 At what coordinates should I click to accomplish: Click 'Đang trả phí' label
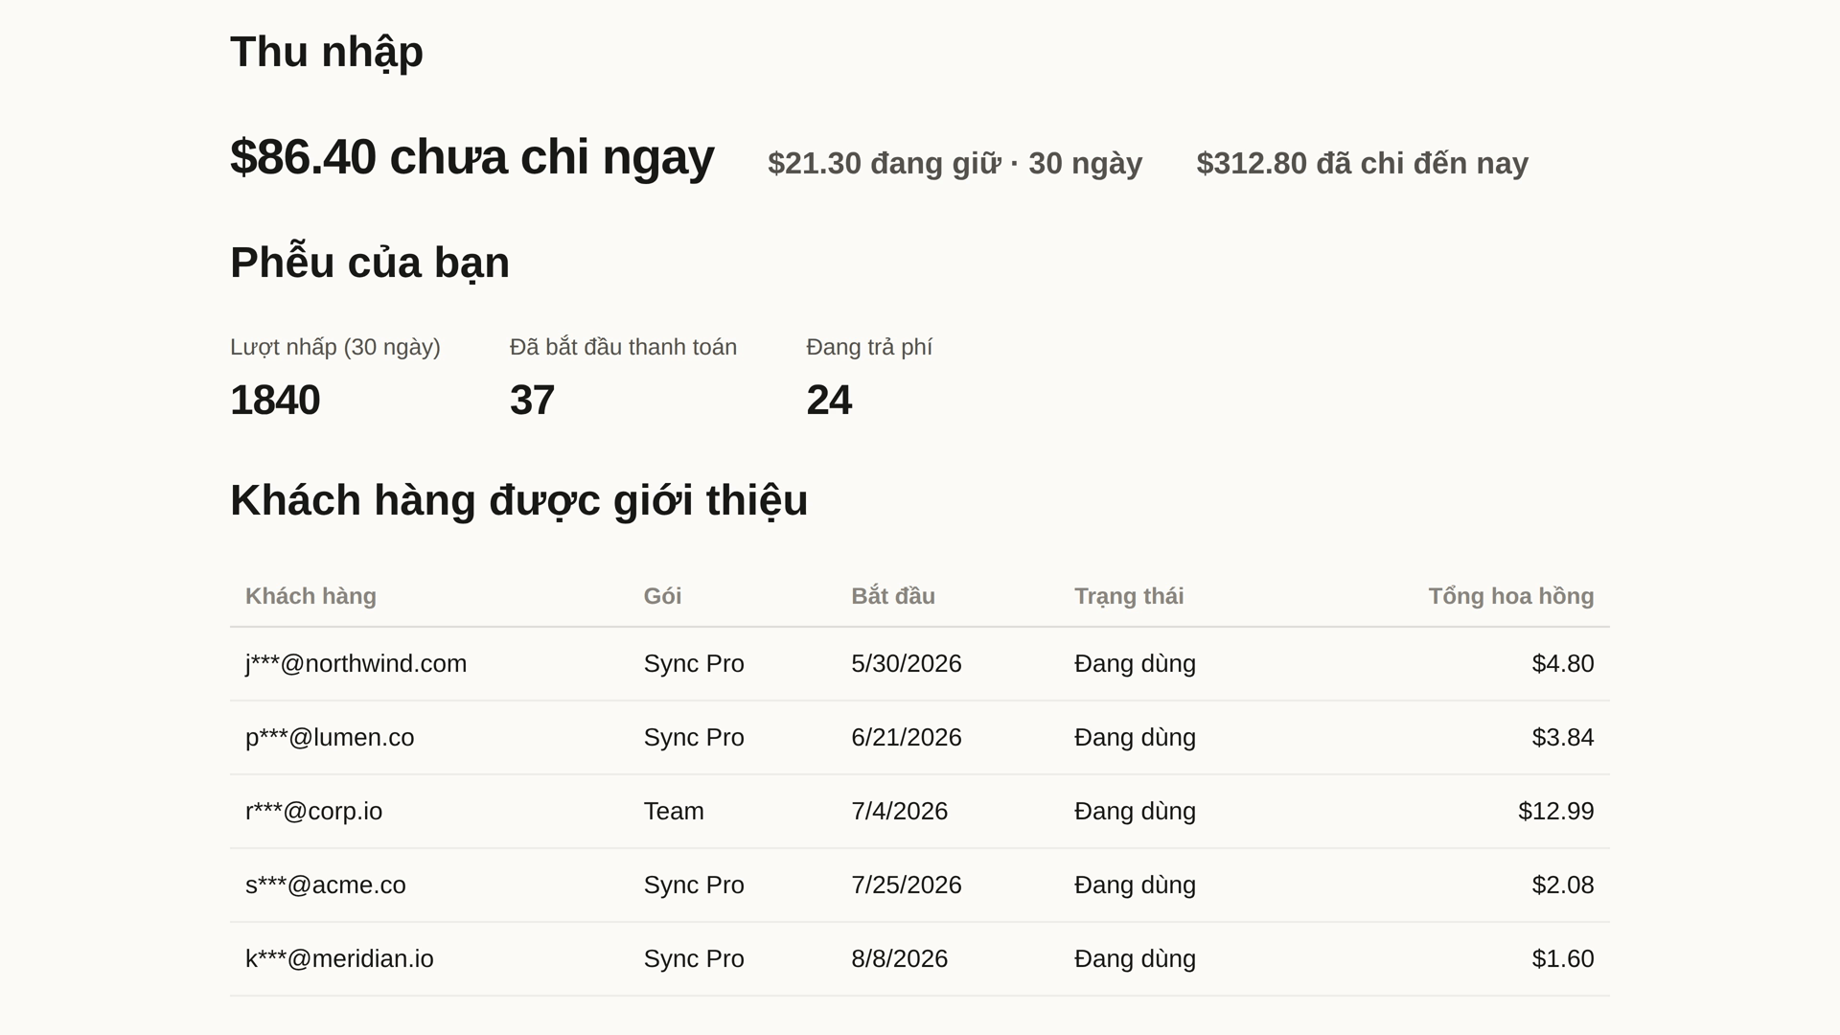coord(869,347)
